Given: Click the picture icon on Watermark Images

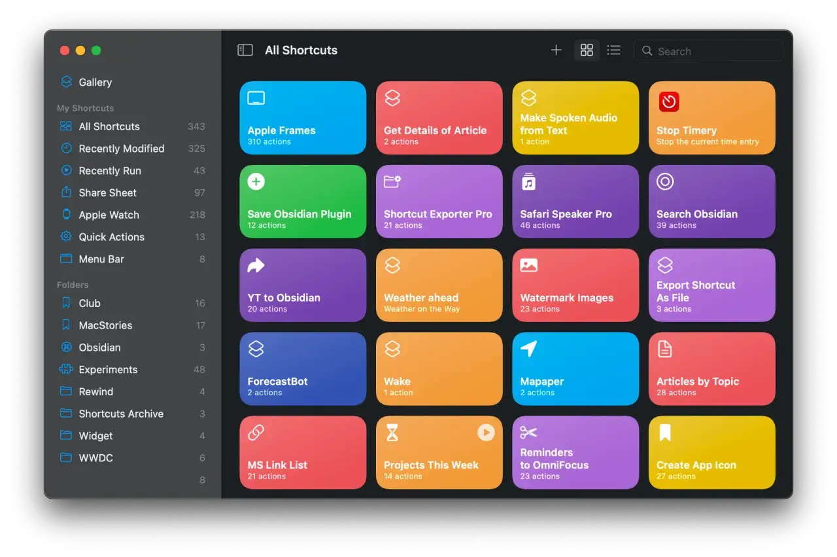Looking at the screenshot, I should tap(528, 265).
